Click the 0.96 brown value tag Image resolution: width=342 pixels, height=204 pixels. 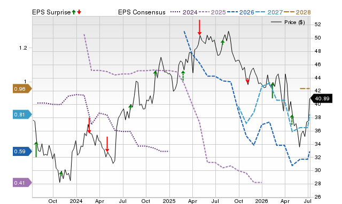[x=22, y=89]
